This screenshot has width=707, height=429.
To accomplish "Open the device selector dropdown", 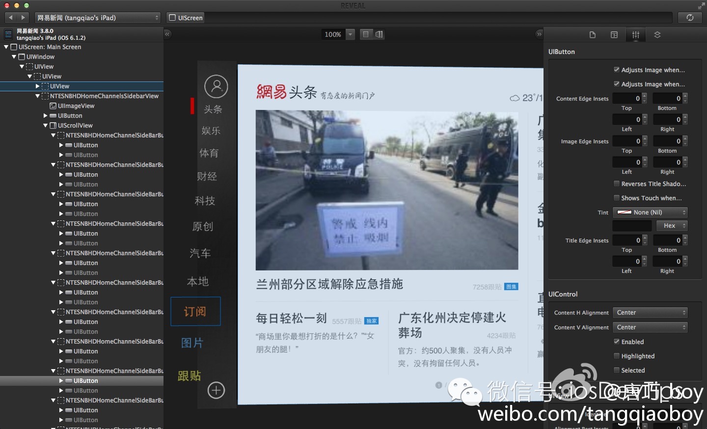I will (x=98, y=18).
